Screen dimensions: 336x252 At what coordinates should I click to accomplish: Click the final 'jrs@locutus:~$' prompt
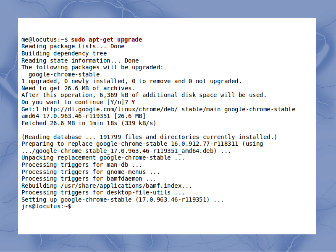46,207
